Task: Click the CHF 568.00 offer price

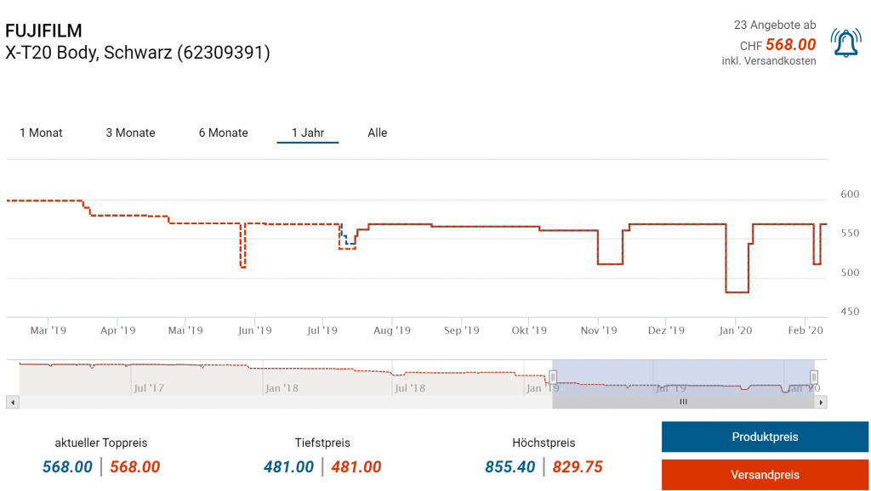Action: click(x=790, y=45)
